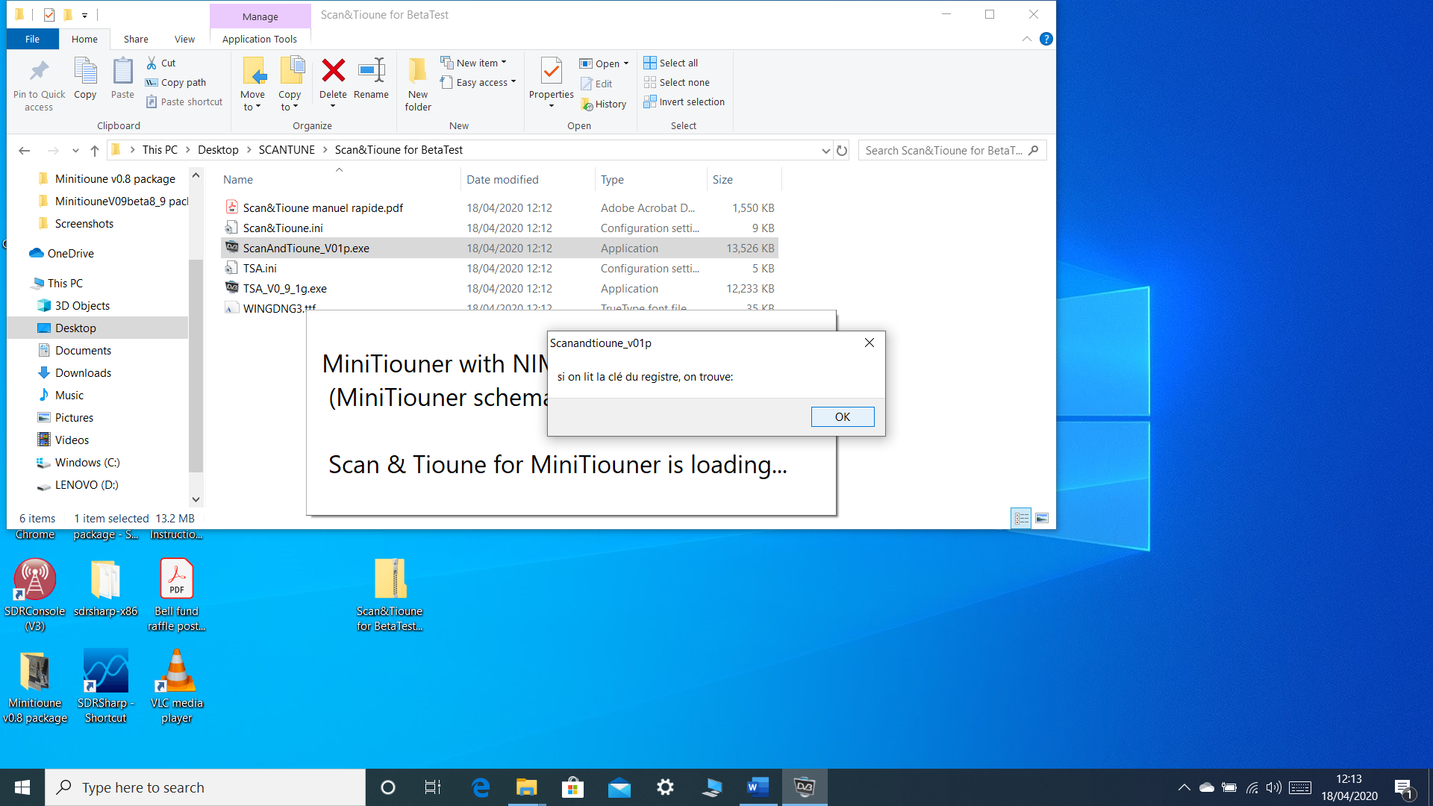This screenshot has width=1433, height=806.
Task: Switch to the Share ribbon tab
Action: pyautogui.click(x=135, y=39)
